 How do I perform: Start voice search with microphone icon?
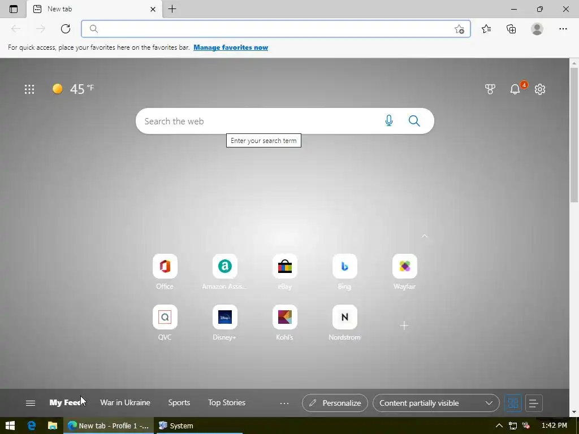[389, 121]
